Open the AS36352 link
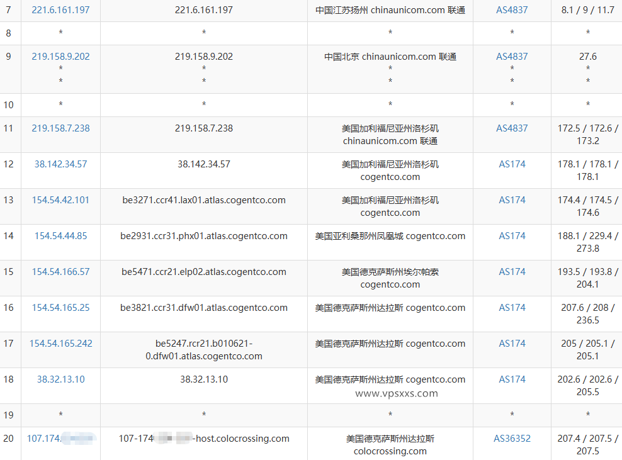The height and width of the screenshot is (460, 622). pyautogui.click(x=512, y=439)
